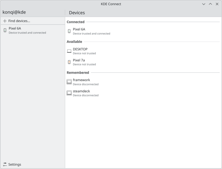Open the Find devices... option
The image size is (222, 169).
click(x=19, y=21)
